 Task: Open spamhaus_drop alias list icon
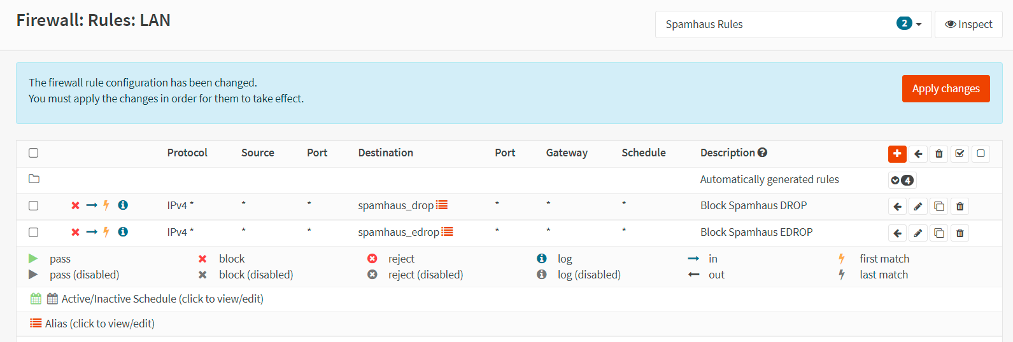point(442,205)
